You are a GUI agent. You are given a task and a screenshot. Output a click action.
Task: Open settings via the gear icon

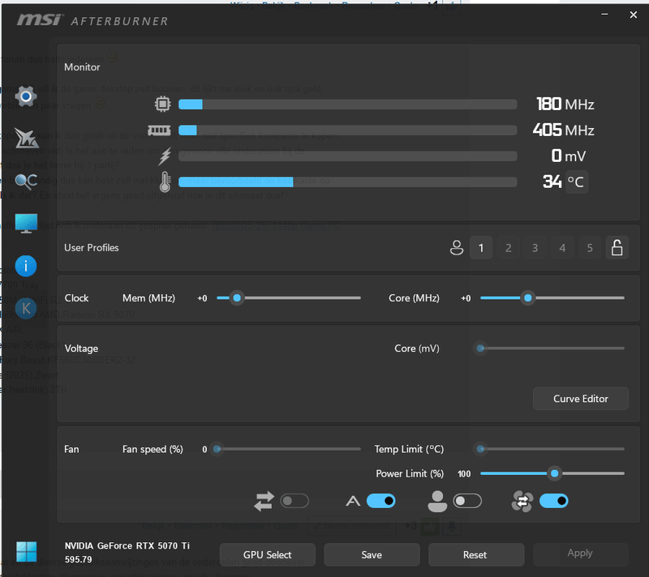point(26,96)
